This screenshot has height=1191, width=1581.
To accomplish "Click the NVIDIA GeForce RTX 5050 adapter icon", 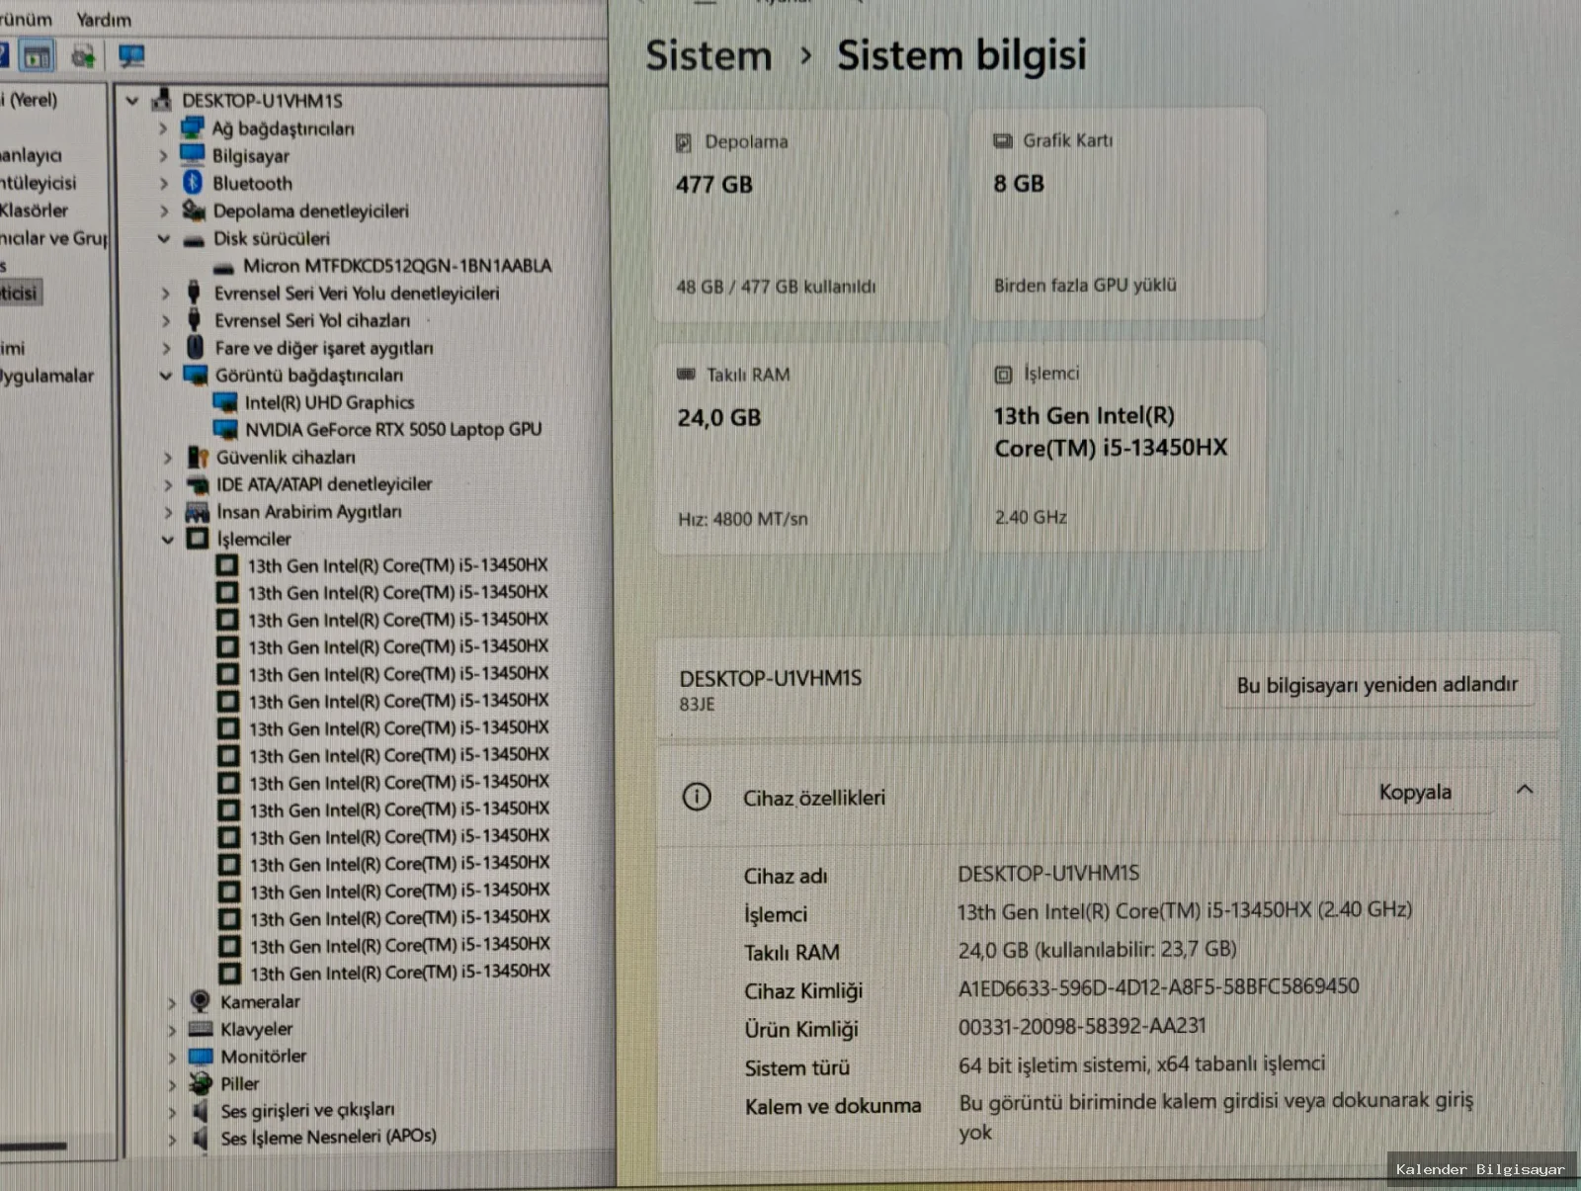I will (x=226, y=430).
